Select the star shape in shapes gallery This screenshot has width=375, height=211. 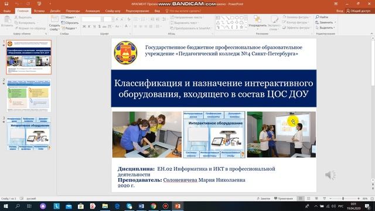(x=241, y=28)
